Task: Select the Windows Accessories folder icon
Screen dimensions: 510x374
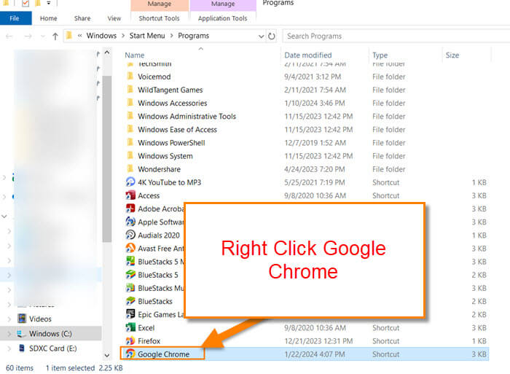Action: pyautogui.click(x=130, y=103)
